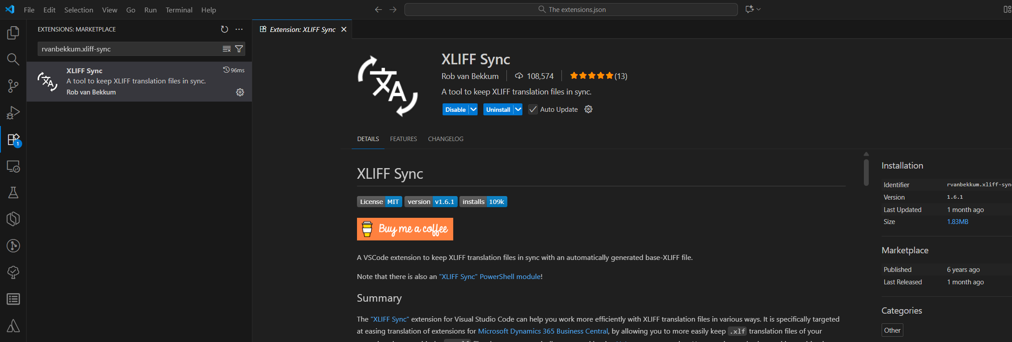
Task: Expand the Disable button dropdown arrow
Action: (473, 110)
